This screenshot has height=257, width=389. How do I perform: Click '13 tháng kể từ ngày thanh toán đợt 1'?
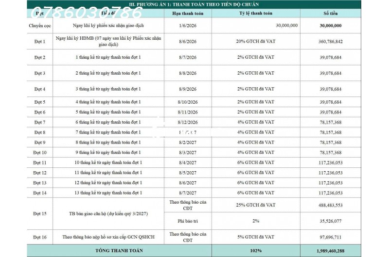tap(108, 193)
